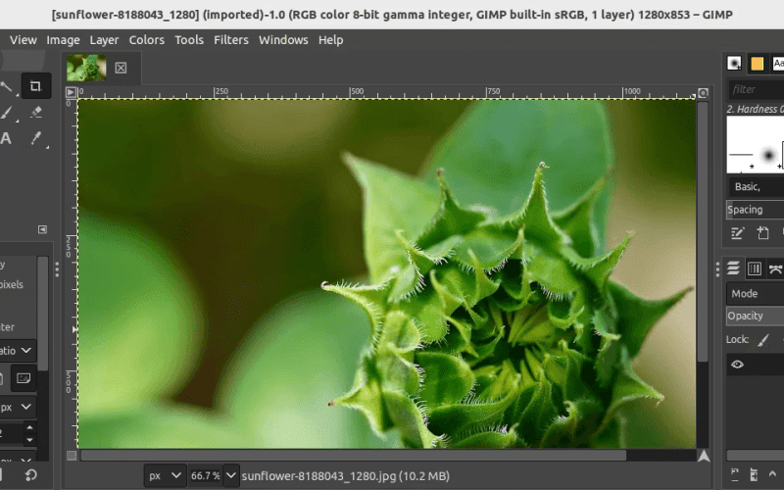Open the Patterns tab with orange swatch
Screen dimensions: 784x490
tap(757, 64)
